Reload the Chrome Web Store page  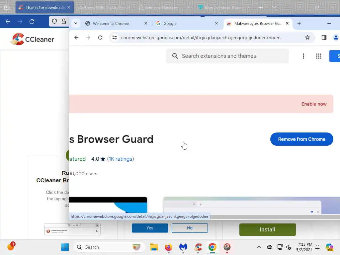click(x=100, y=38)
